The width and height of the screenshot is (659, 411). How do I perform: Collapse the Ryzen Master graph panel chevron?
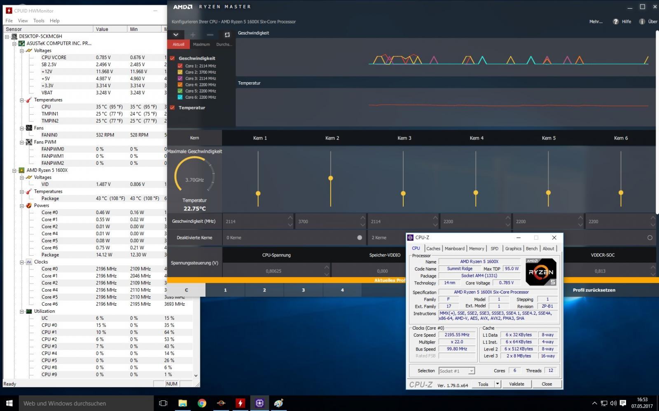(176, 35)
